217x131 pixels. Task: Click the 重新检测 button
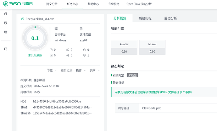pyautogui.click(x=66, y=70)
